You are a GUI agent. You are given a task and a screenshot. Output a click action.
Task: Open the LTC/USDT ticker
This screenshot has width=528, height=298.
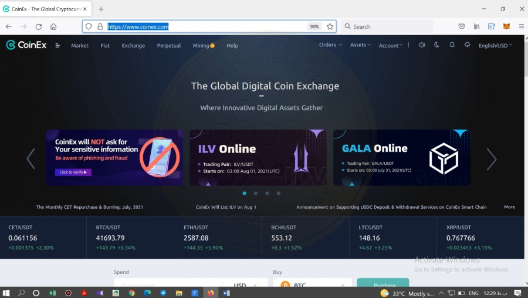pyautogui.click(x=393, y=238)
